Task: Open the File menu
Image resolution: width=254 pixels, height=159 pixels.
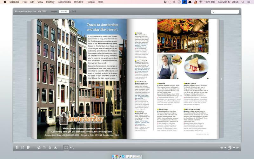Action: pyautogui.click(x=24, y=2)
